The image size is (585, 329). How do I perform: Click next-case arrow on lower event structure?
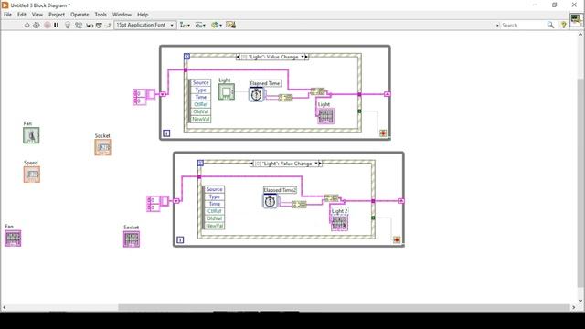pyautogui.click(x=321, y=164)
